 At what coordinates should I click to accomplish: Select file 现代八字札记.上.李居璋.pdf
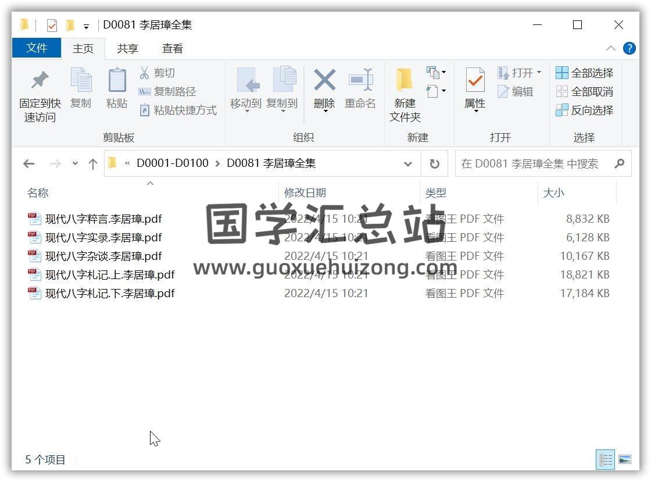(x=110, y=275)
